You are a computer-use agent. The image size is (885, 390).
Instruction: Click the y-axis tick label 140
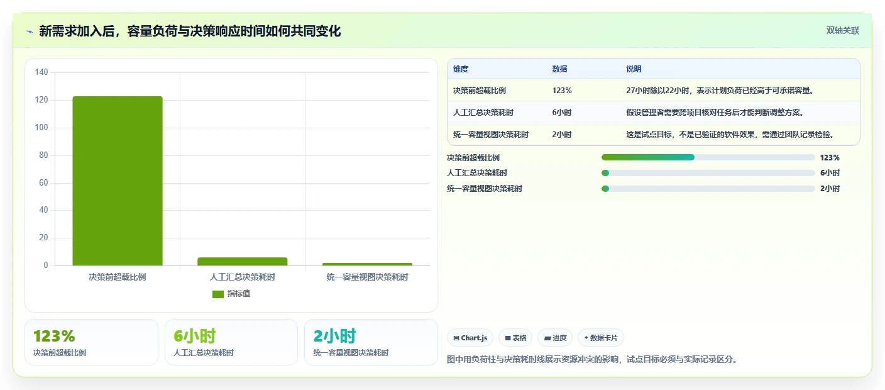(41, 72)
